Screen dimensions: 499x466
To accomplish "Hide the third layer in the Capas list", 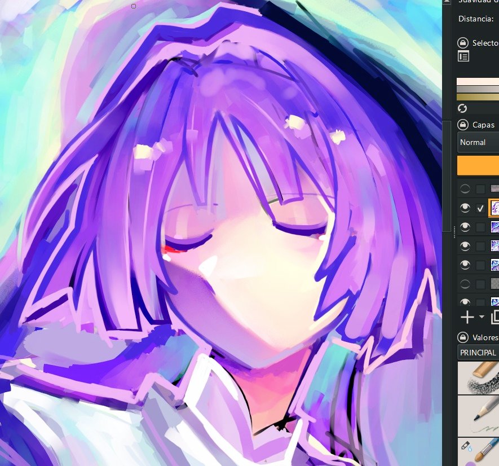I will pos(465,227).
